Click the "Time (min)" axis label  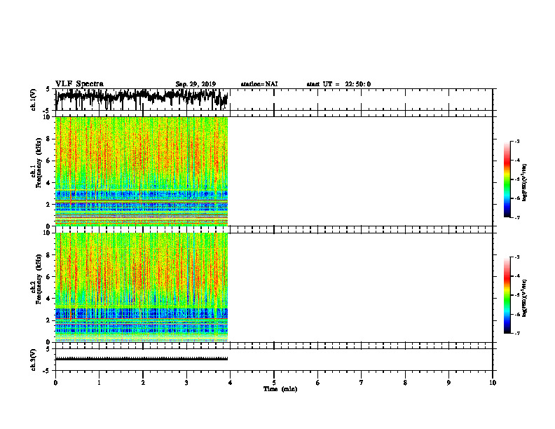pos(280,389)
